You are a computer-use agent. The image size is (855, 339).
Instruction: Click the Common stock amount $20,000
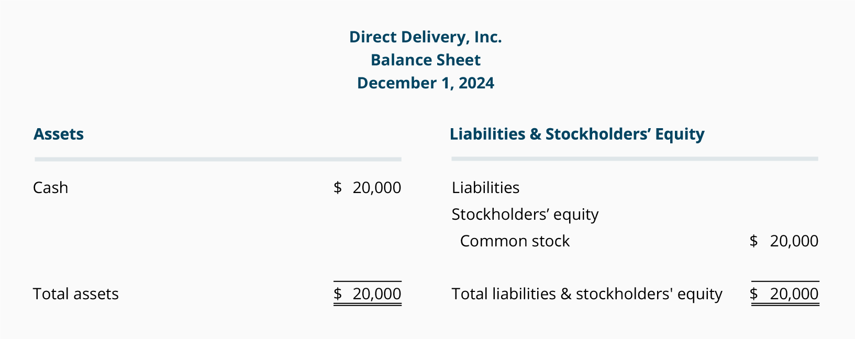pyautogui.click(x=784, y=241)
